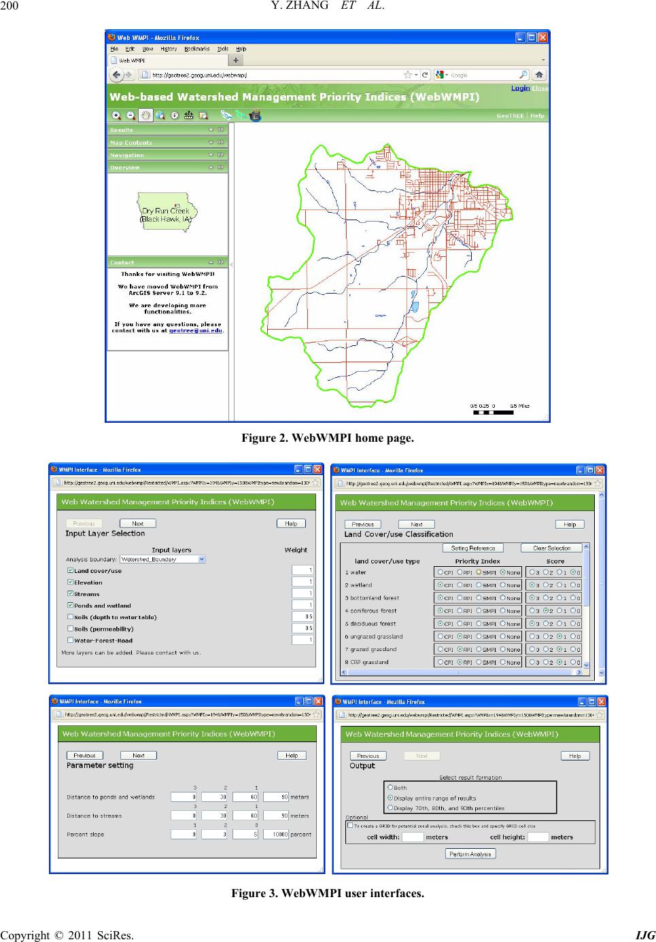Click the horizontal scrollbar in Land Cover window

tap(462, 672)
